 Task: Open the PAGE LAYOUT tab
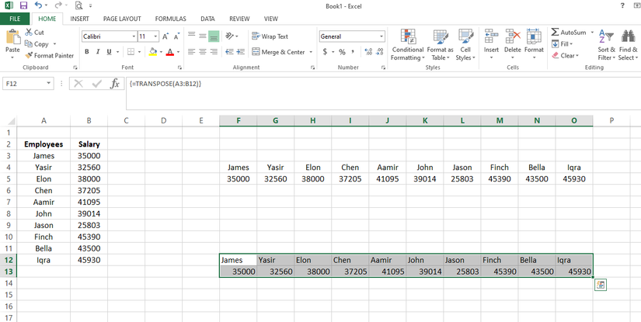(122, 19)
